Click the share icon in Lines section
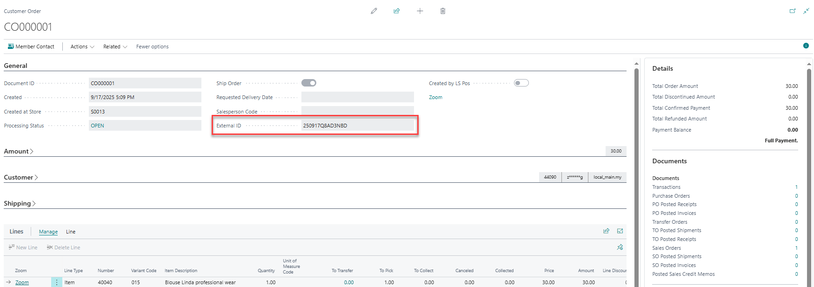Viewport: 814px width, 287px height. tap(606, 231)
